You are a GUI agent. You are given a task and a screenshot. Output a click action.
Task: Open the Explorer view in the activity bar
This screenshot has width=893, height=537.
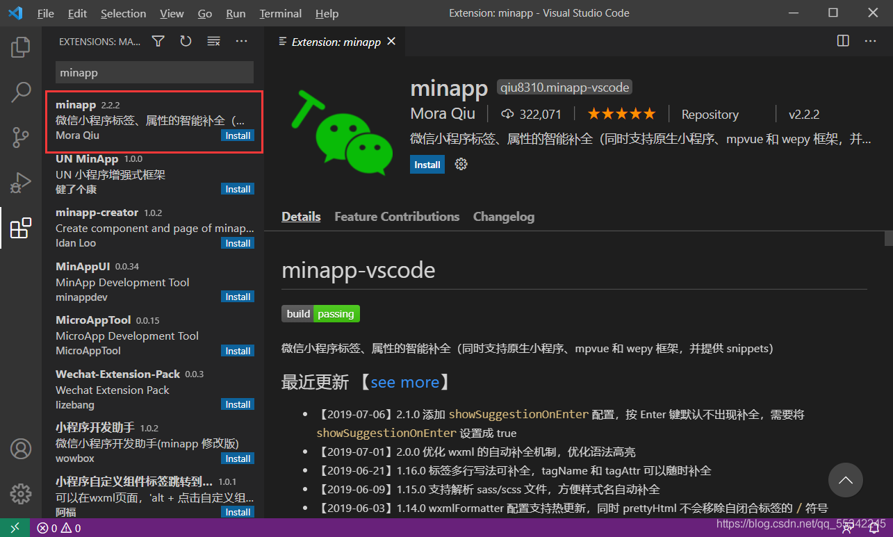click(21, 47)
